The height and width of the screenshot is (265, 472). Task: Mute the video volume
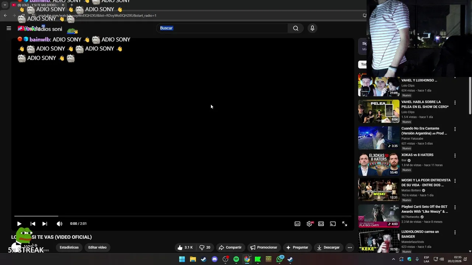[x=59, y=224]
